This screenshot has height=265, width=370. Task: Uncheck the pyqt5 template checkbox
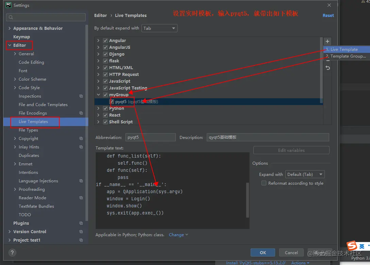click(112, 102)
